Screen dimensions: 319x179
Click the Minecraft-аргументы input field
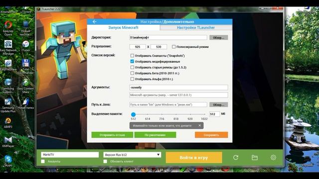(178, 95)
